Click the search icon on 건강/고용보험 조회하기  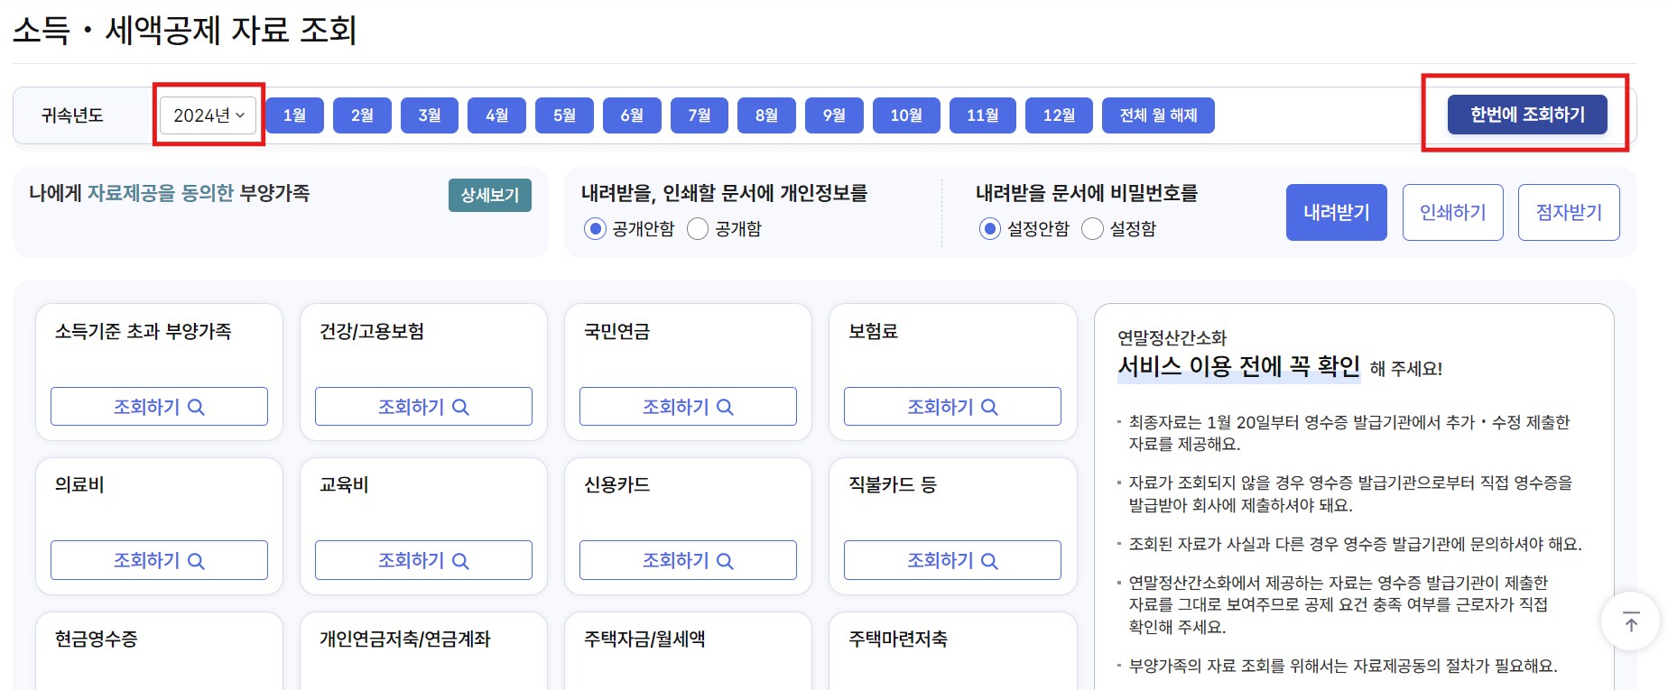(460, 407)
